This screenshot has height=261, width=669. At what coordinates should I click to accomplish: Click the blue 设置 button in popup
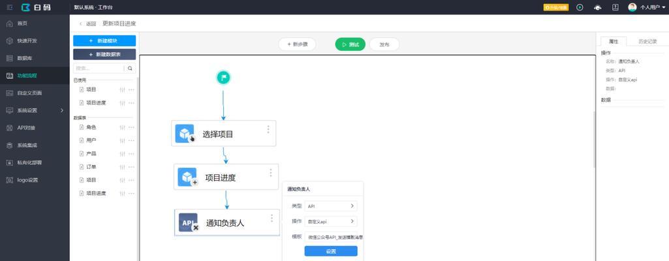331,251
